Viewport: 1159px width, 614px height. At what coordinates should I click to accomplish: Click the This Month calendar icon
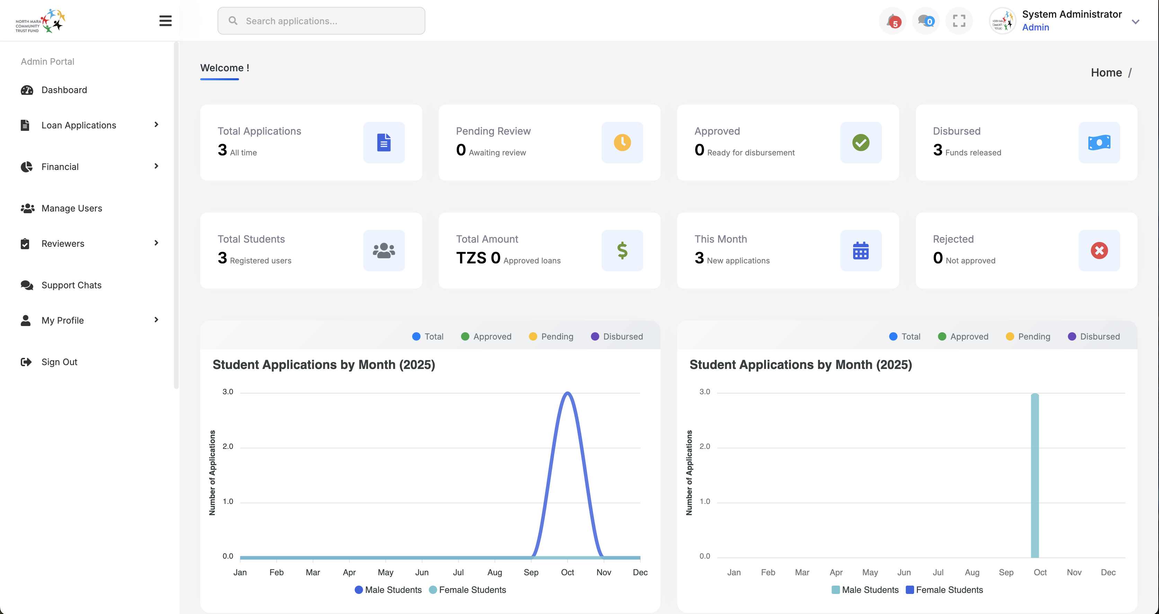coord(860,250)
